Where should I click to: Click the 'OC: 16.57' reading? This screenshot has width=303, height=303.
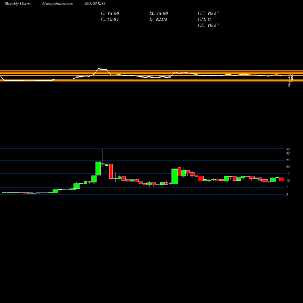(208, 13)
